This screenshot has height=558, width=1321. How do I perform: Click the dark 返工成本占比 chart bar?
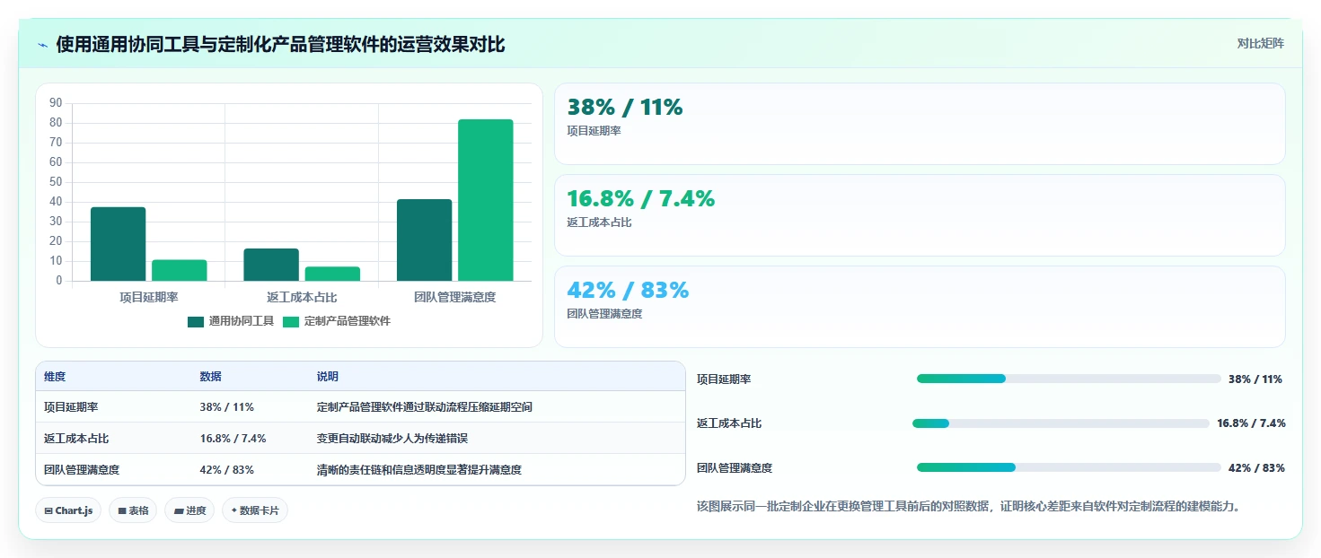click(x=271, y=265)
